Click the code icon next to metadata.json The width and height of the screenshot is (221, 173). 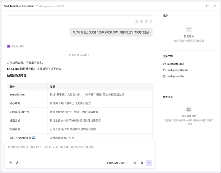(x=164, y=64)
